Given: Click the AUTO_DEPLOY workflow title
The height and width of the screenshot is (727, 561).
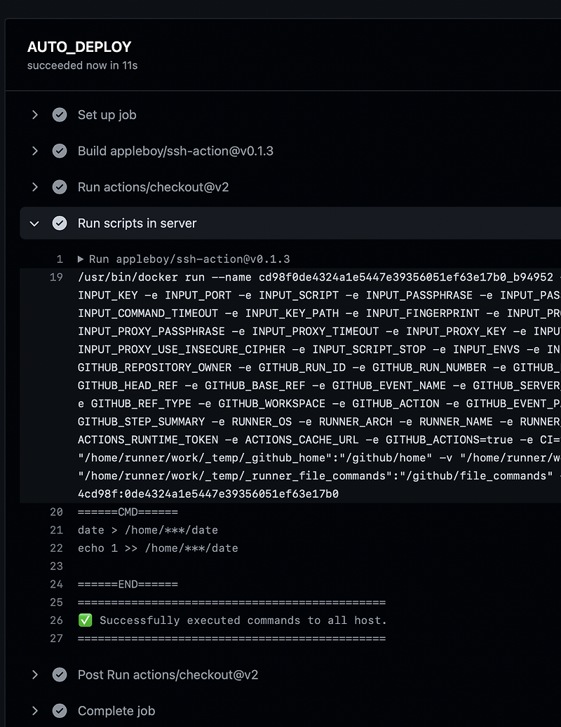Looking at the screenshot, I should coord(79,47).
